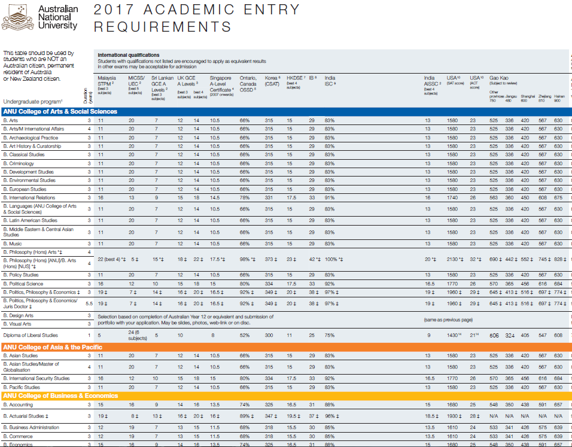Viewport: 572px width, 447px height.
Task: Click the 'India ISC' column header
Action: pyautogui.click(x=330, y=81)
